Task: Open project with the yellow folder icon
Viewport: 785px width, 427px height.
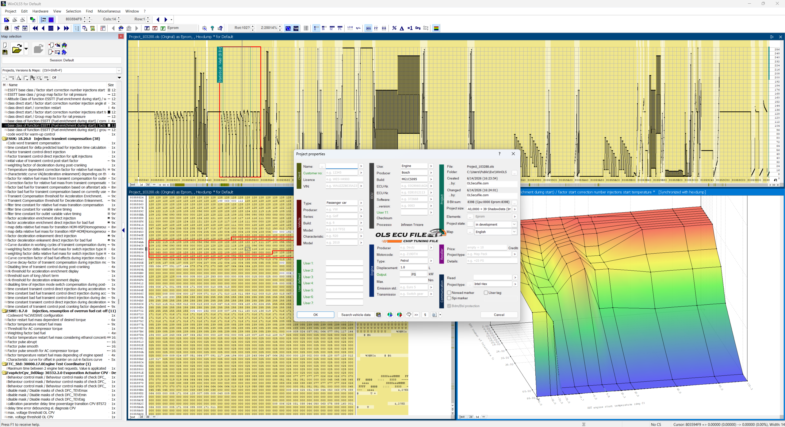Action: point(17,49)
